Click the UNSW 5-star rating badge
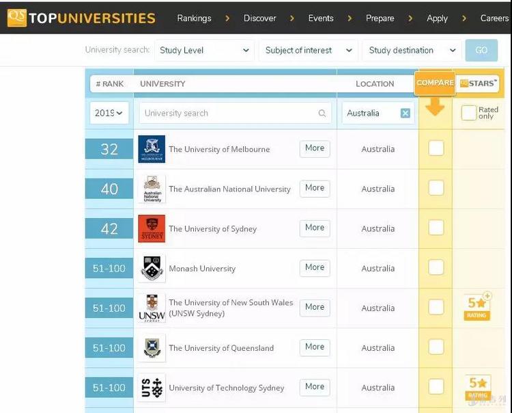 click(477, 306)
